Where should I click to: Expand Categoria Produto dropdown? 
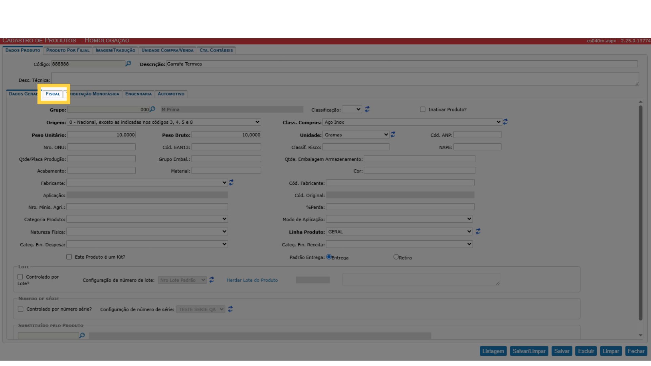pos(147,219)
